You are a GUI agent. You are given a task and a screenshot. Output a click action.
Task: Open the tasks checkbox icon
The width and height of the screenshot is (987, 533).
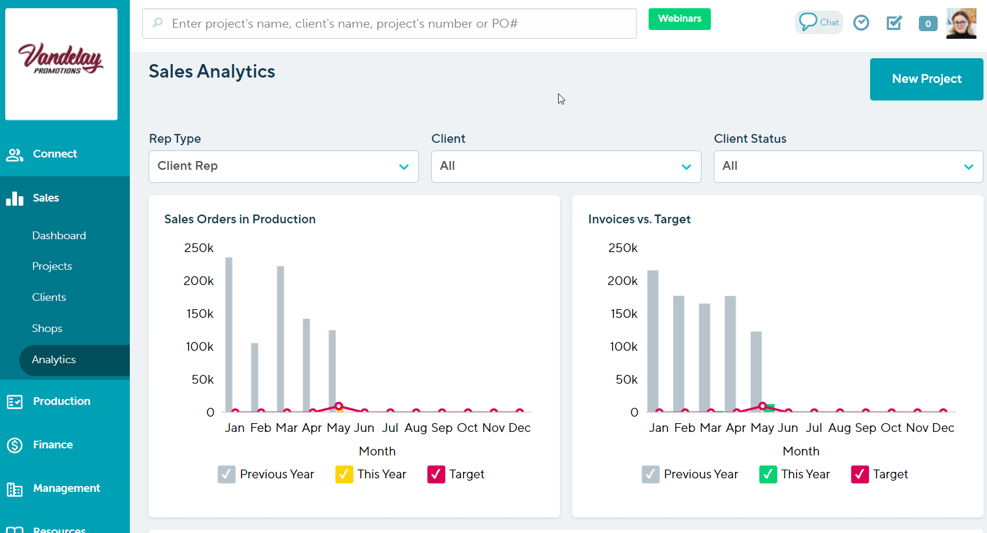894,22
